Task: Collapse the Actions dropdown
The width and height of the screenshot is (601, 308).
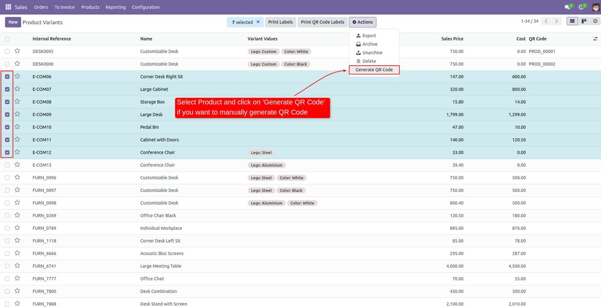Action: (x=363, y=22)
